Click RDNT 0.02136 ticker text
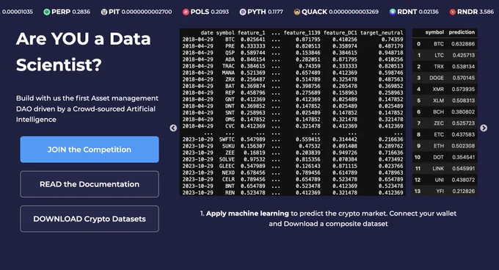The height and width of the screenshot is (270, 499). pos(418,12)
